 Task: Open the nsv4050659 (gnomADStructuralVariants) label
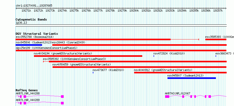82,64
